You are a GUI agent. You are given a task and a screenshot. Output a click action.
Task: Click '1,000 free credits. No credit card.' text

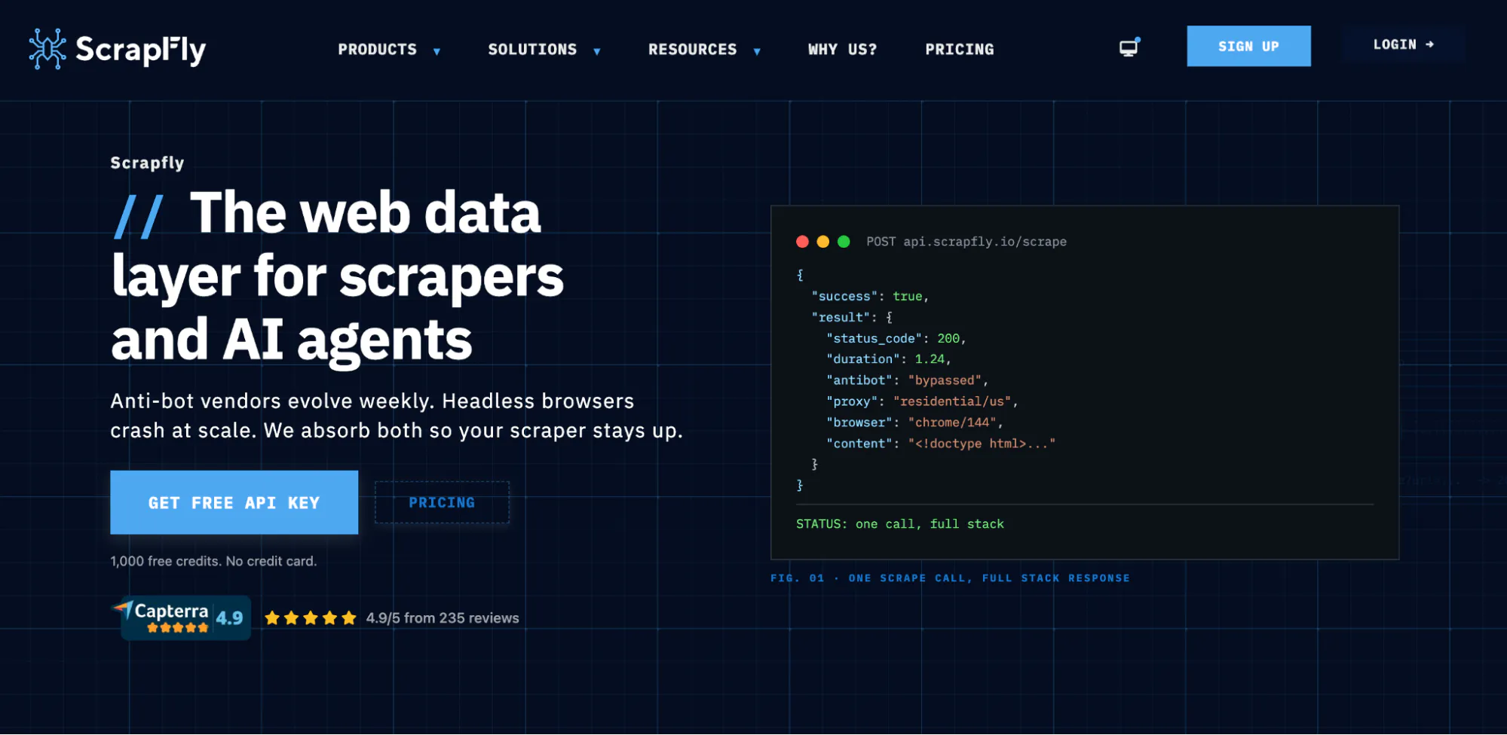point(213,561)
